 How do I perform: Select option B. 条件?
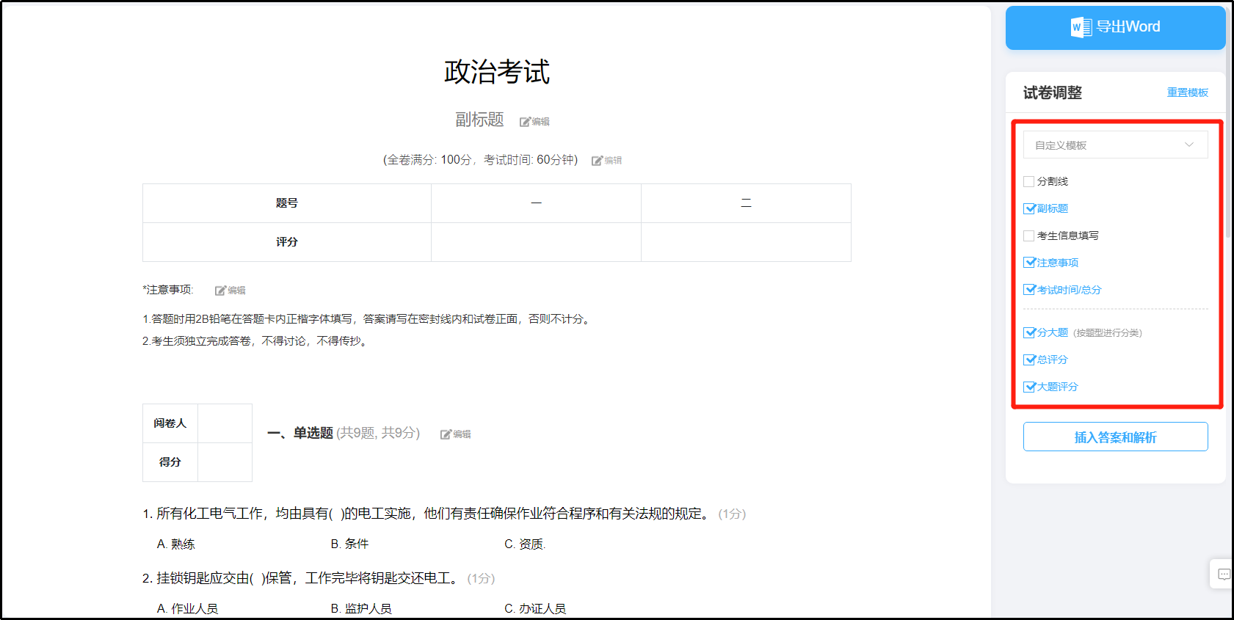point(349,544)
